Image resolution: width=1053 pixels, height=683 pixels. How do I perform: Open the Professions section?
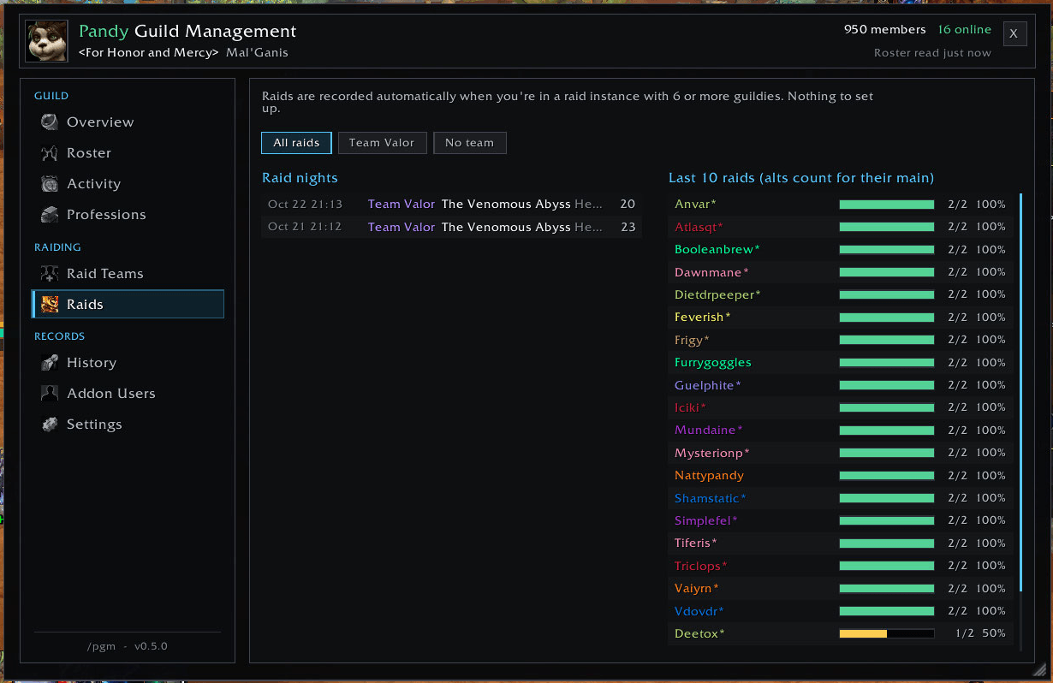point(128,215)
